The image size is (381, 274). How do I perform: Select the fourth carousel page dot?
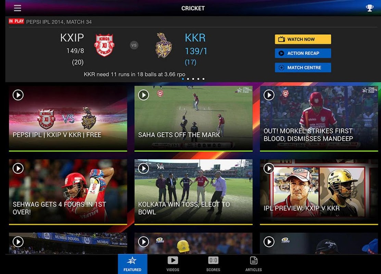point(198,79)
